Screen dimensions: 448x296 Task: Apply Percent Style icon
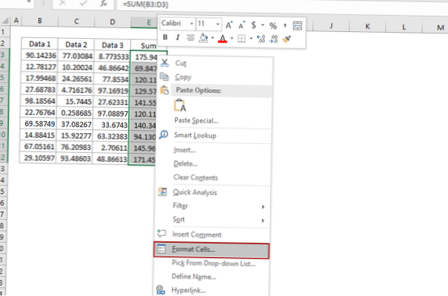point(273,26)
